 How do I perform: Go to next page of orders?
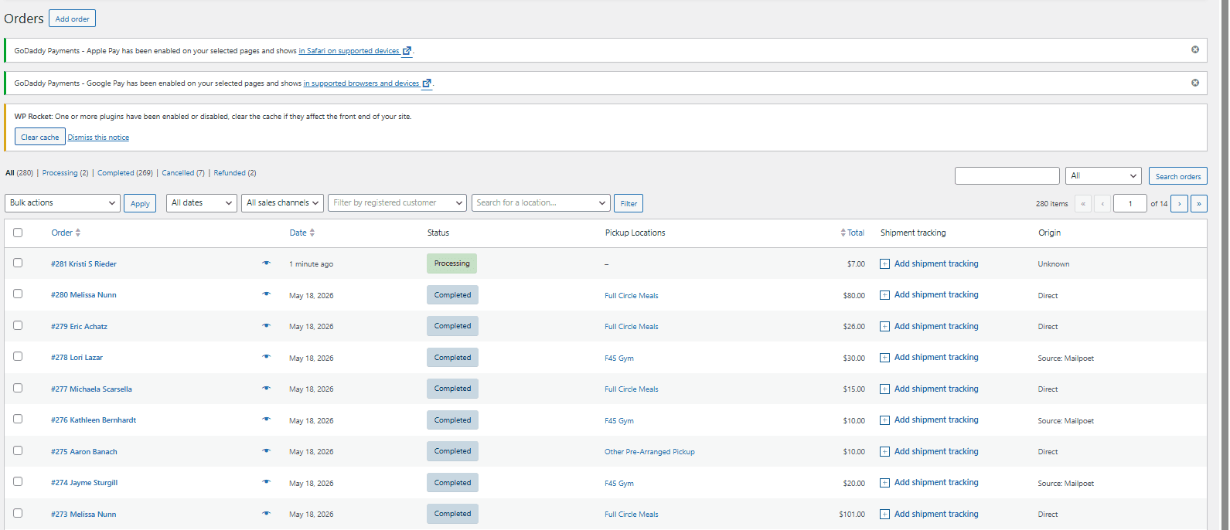1179,203
